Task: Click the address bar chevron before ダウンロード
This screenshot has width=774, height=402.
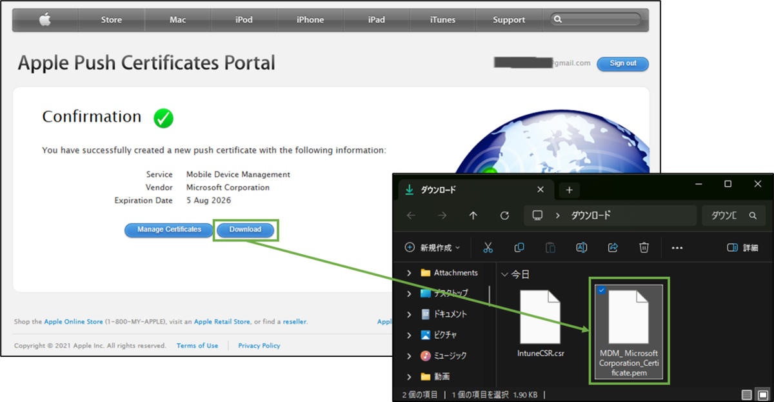Action: (557, 216)
